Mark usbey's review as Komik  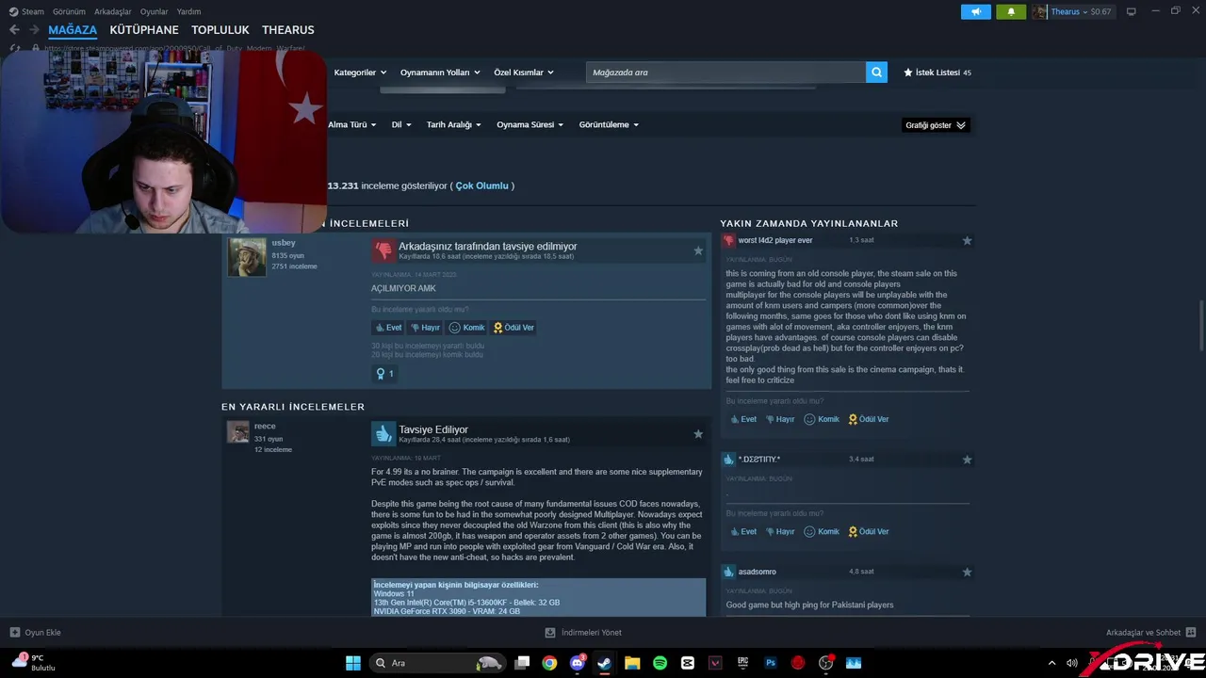[x=466, y=328]
